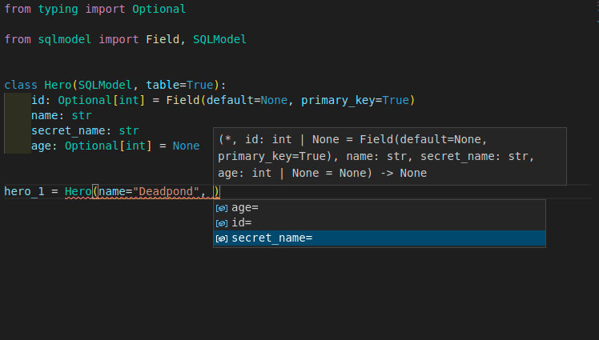Click the hero_1 variable name
The height and width of the screenshot is (340, 599).
[x=24, y=192]
